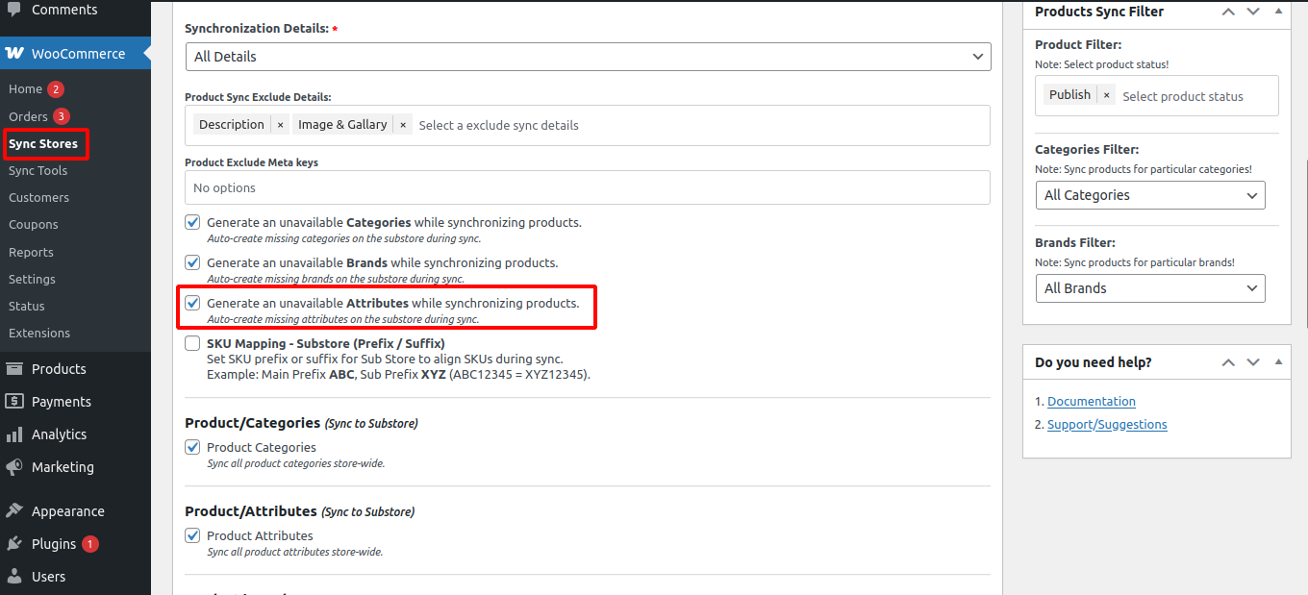Click the Products box icon in sidebar

click(x=14, y=369)
